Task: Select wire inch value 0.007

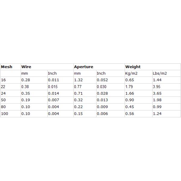Action: pyautogui.click(x=53, y=100)
